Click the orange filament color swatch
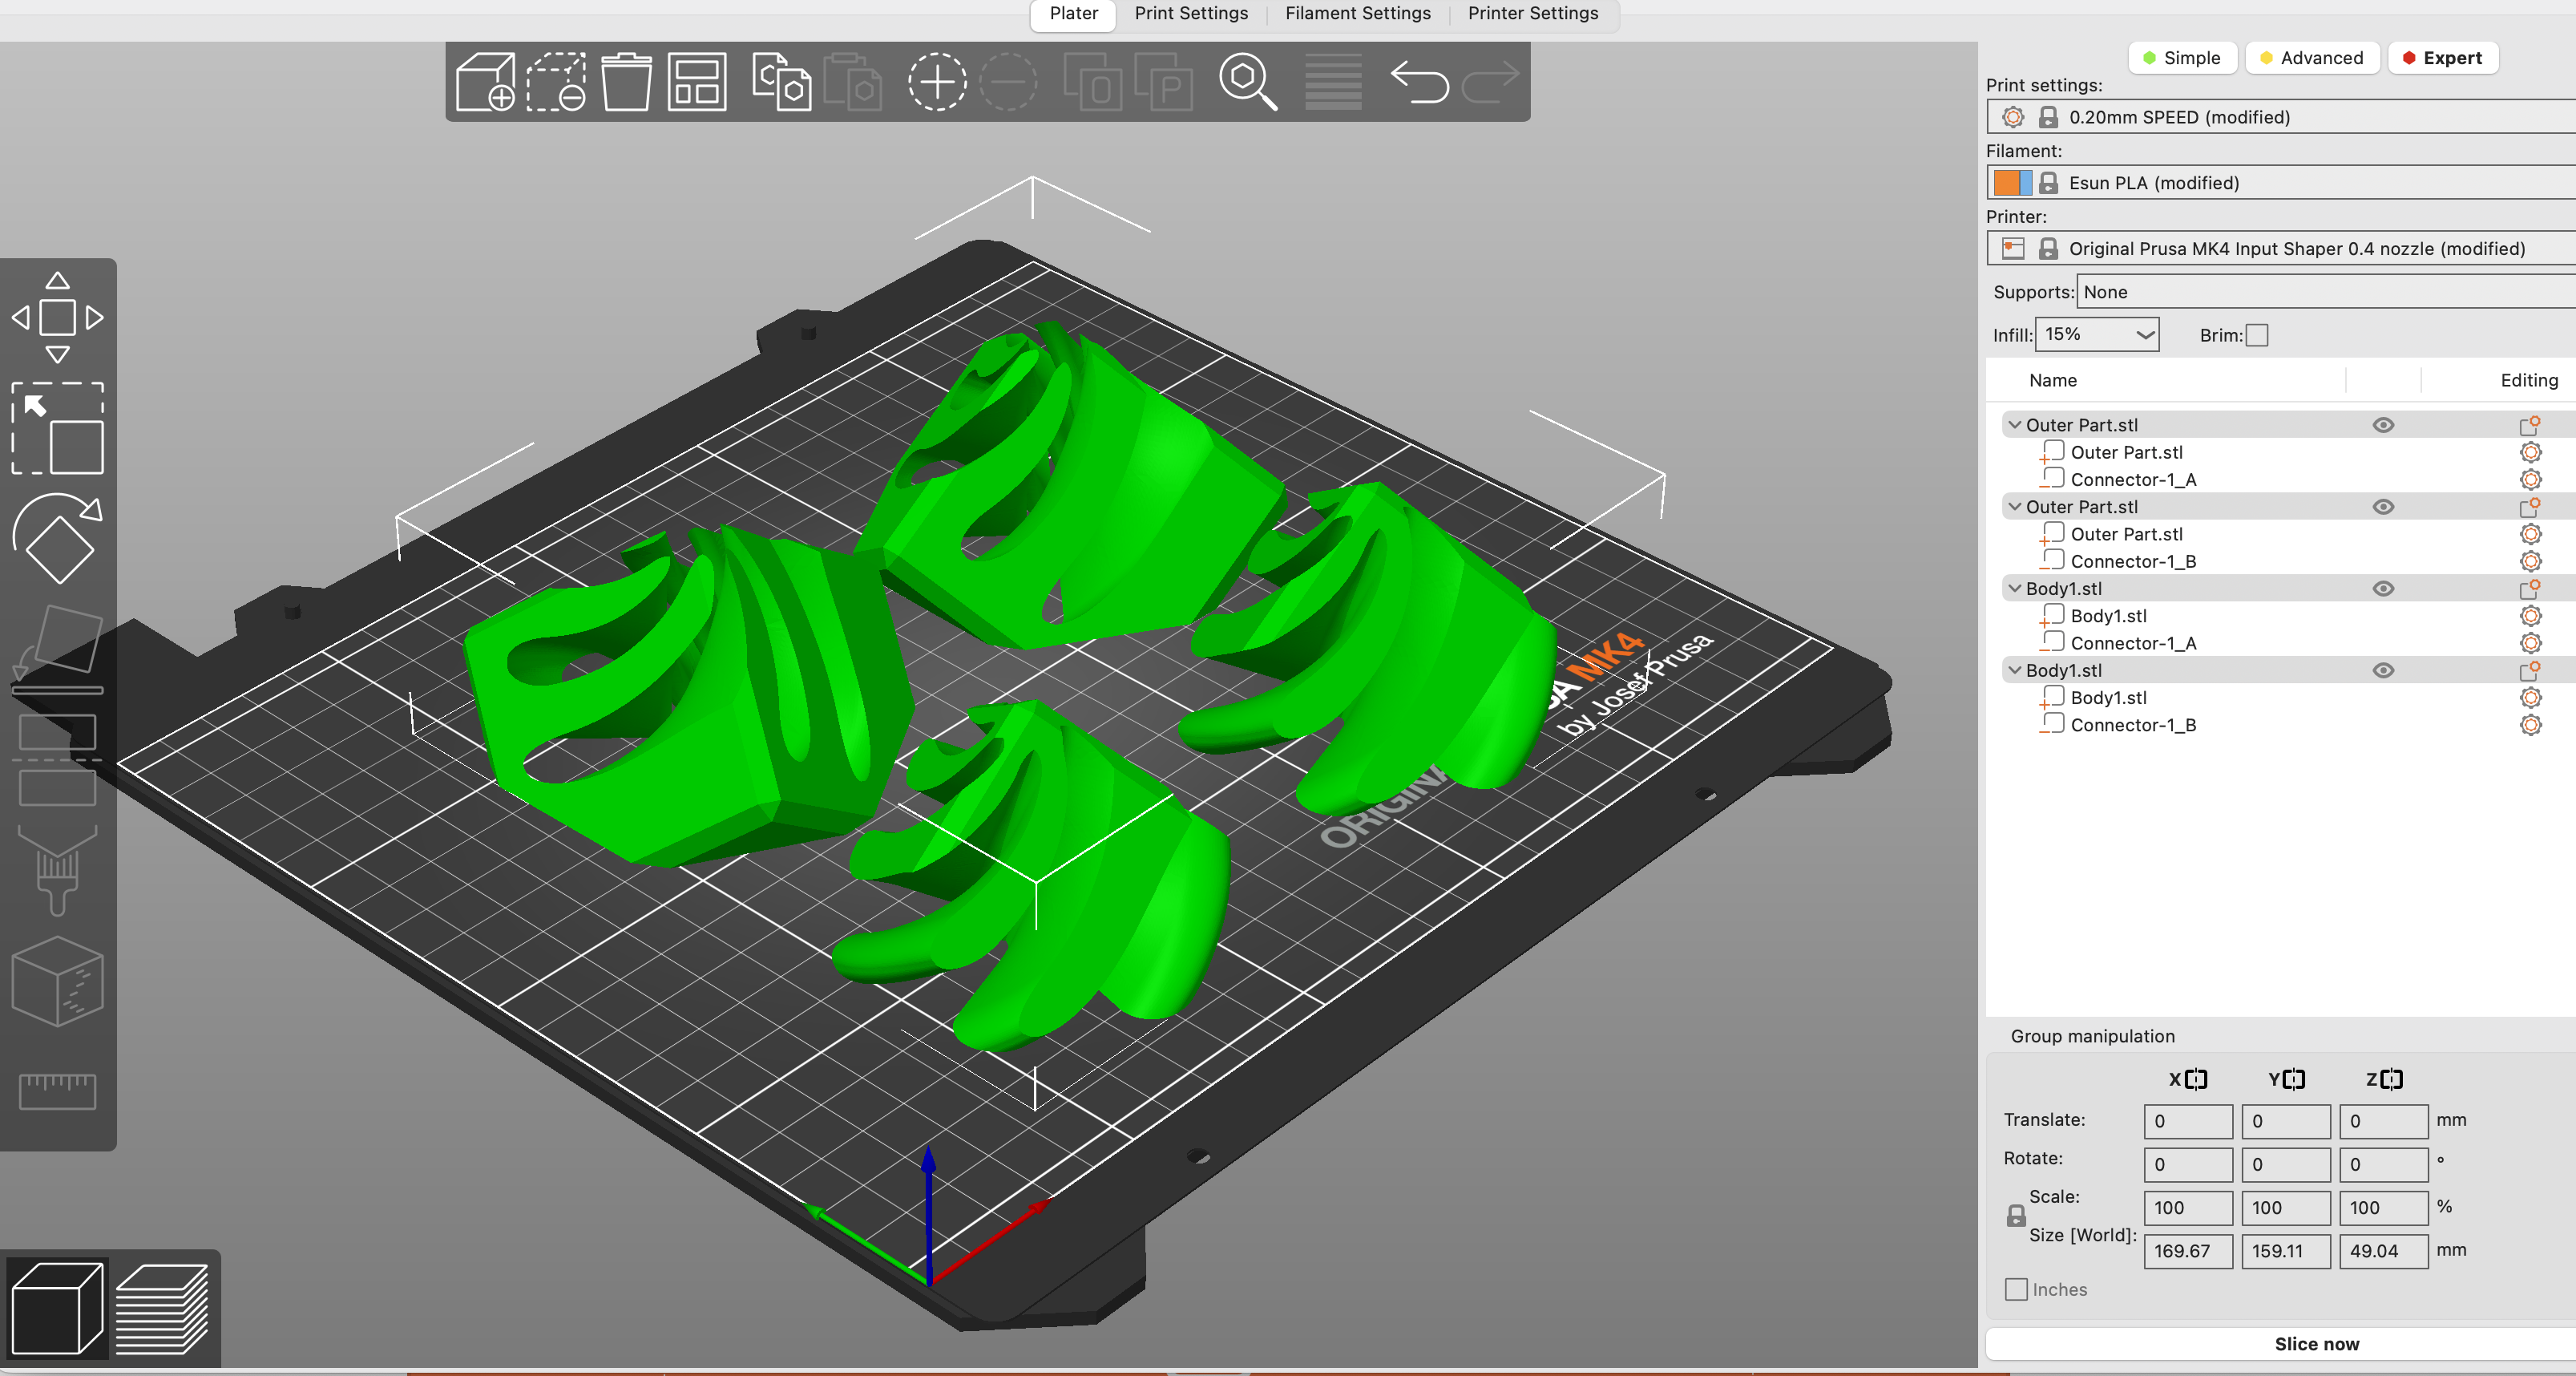Screen dimensions: 2576x1376 coord(2006,183)
